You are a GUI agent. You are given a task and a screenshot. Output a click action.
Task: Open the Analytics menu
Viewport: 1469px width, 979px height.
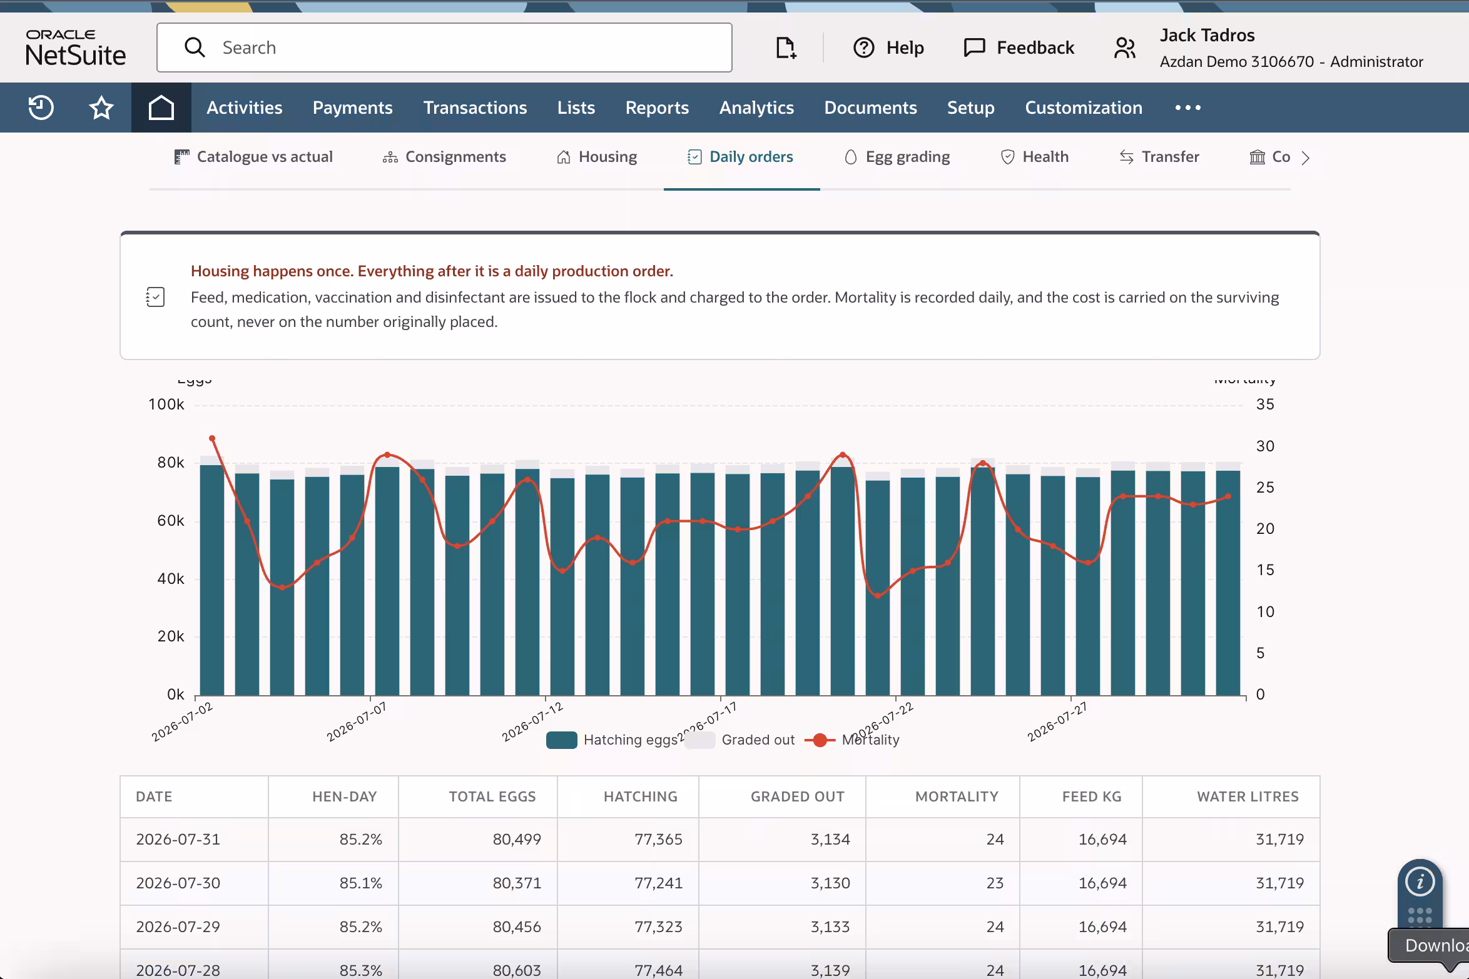pos(756,108)
